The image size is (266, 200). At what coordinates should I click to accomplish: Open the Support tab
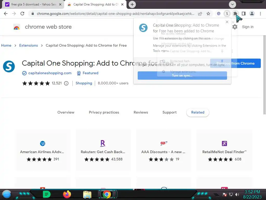tap(169, 112)
